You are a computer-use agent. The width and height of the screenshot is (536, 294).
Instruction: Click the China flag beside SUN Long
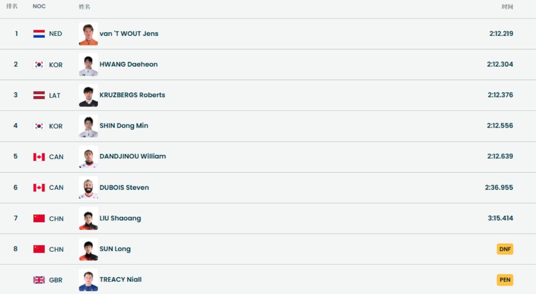39,249
